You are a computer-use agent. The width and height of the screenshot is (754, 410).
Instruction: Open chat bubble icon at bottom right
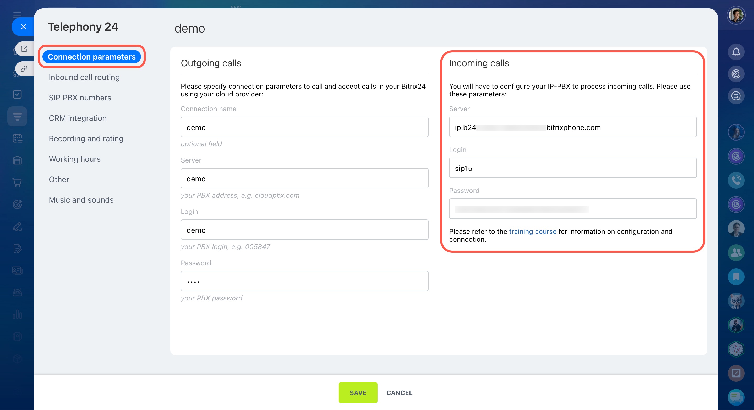pos(736,397)
